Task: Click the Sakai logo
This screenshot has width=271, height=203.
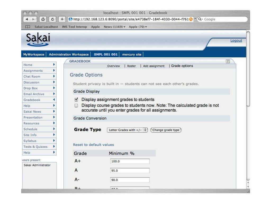Action: (38, 40)
